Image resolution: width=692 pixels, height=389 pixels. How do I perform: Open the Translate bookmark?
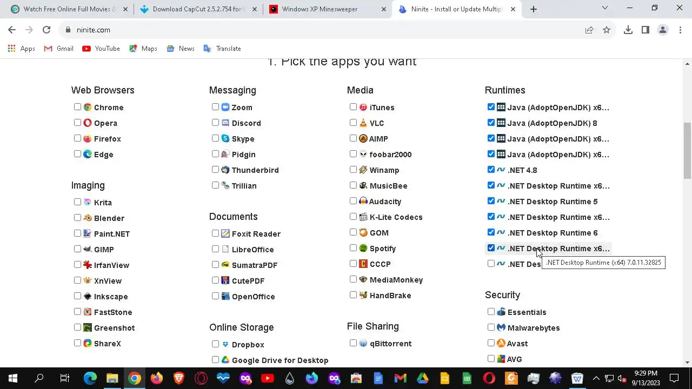222,49
